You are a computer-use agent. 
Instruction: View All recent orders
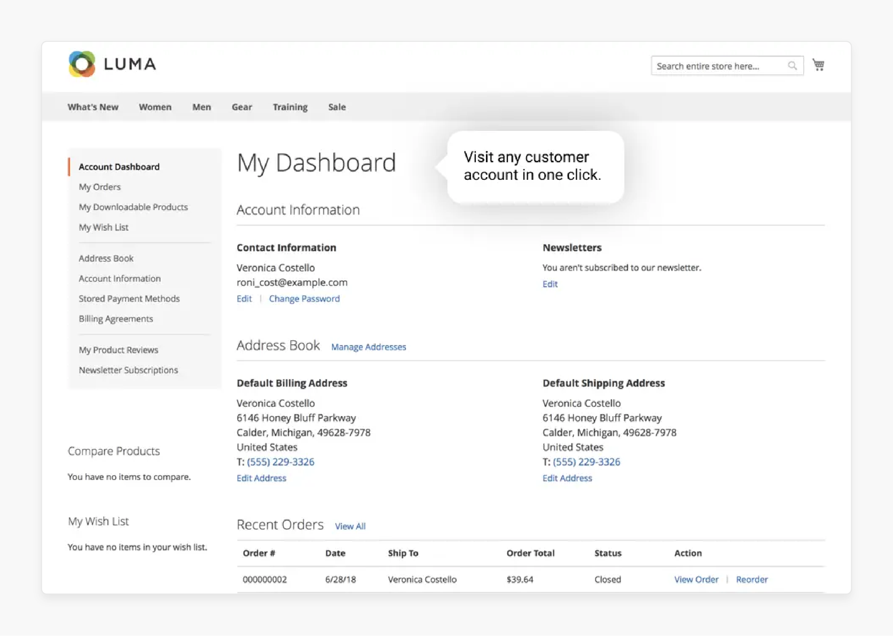(350, 527)
